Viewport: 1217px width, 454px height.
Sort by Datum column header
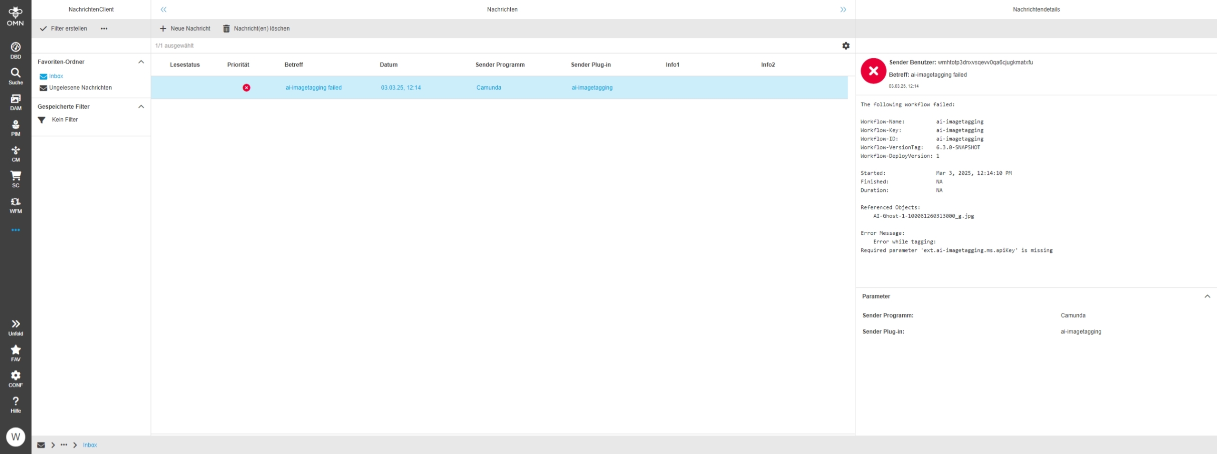tap(388, 65)
